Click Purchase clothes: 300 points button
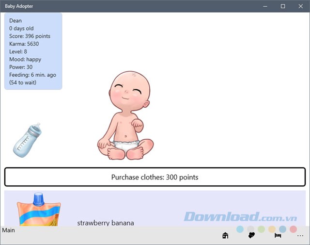Viewport: 310px width, 245px height. coord(155,177)
